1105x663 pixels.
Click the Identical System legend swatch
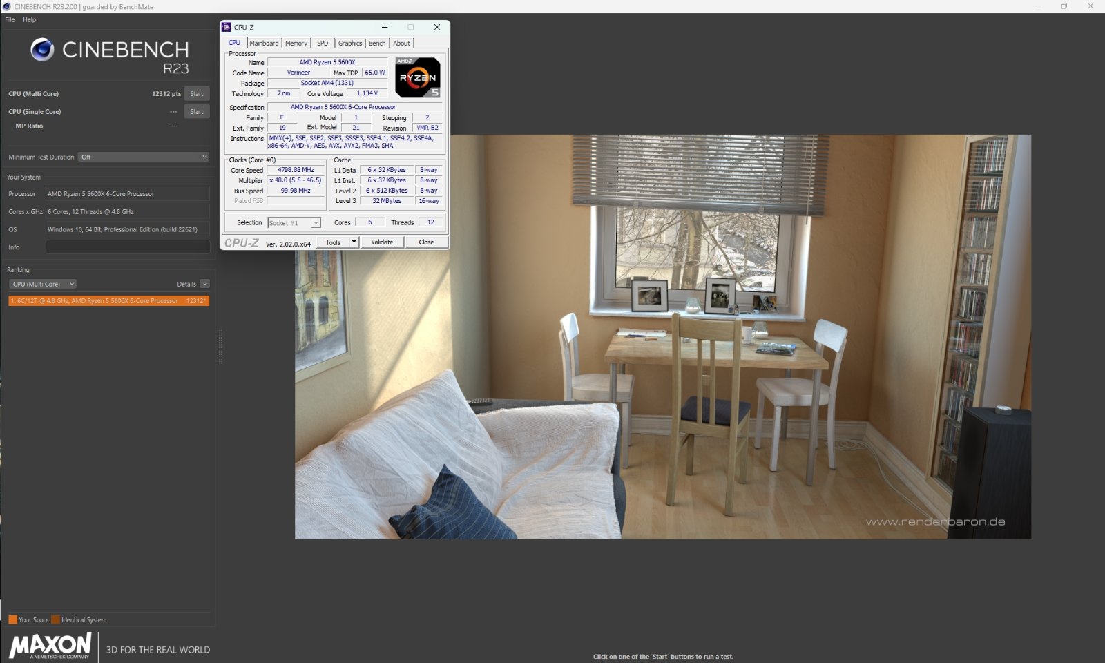pyautogui.click(x=55, y=619)
